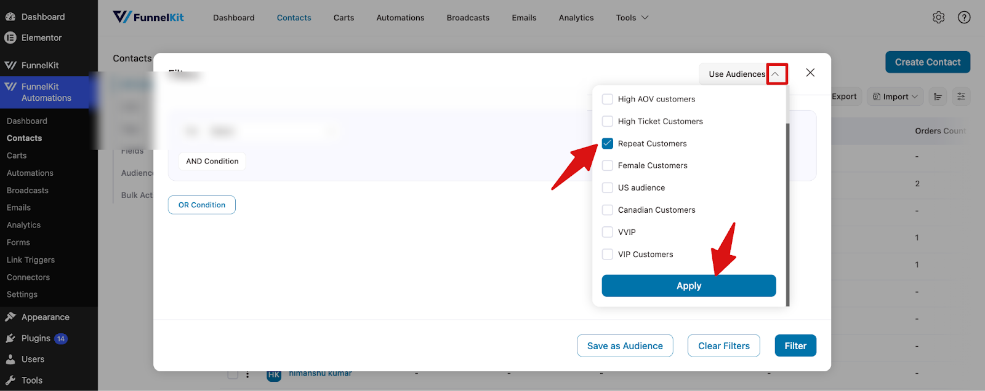The height and width of the screenshot is (391, 985).
Task: Uncheck the Repeat Customers checkbox
Action: (608, 143)
